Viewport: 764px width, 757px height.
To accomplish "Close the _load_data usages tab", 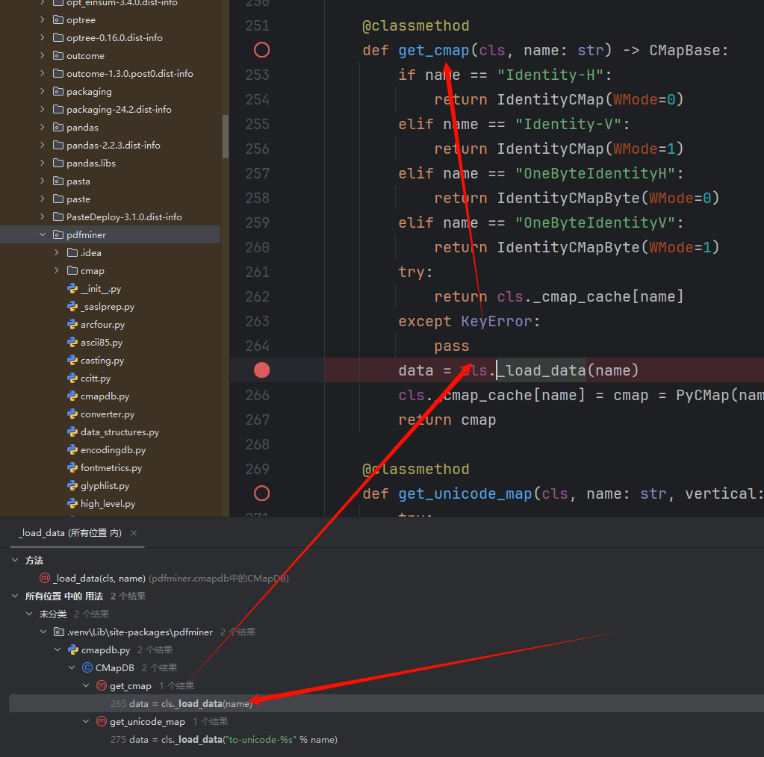I will pos(134,533).
